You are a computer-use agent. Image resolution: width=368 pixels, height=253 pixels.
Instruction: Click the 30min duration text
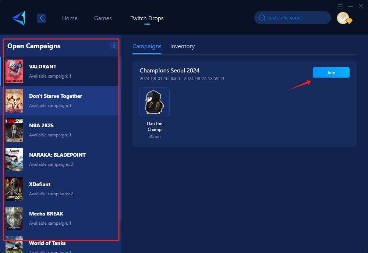pos(155,136)
